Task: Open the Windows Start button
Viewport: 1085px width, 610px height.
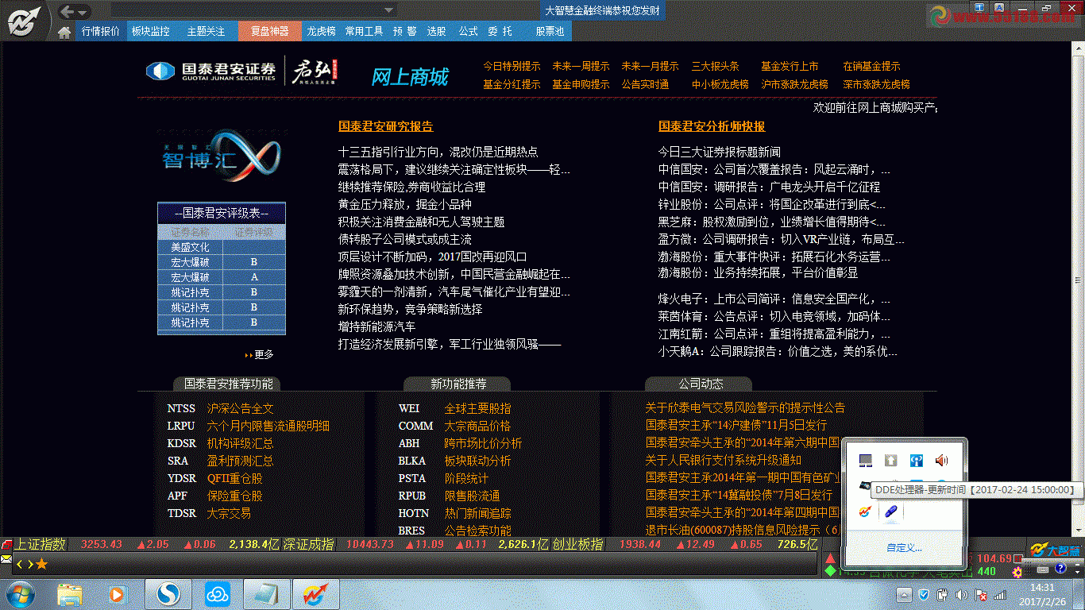Action: 20,593
